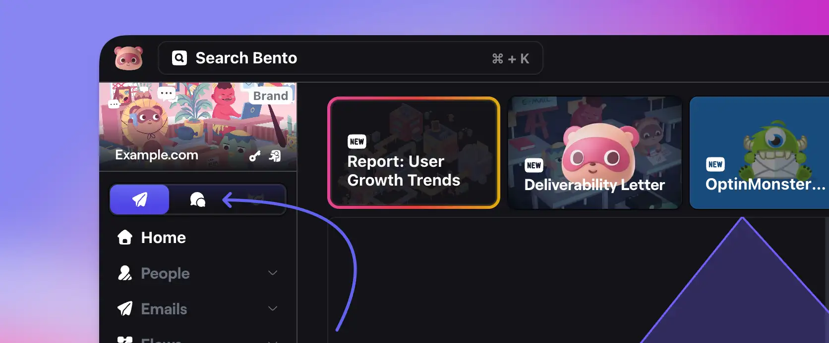Viewport: 829px width, 343px height.
Task: Click the NEW badge on the Report card
Action: pyautogui.click(x=357, y=142)
